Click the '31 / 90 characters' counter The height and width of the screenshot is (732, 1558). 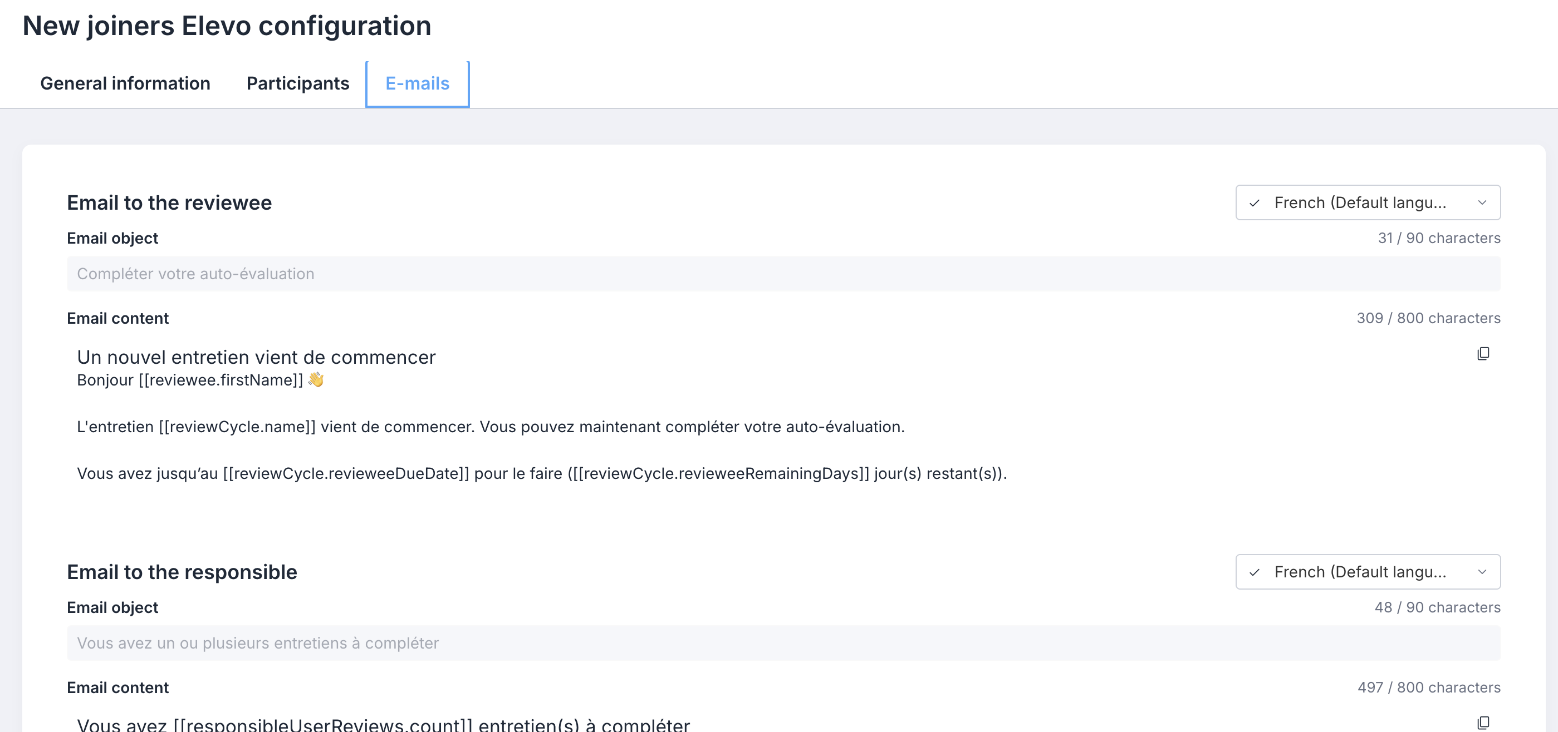pos(1439,238)
